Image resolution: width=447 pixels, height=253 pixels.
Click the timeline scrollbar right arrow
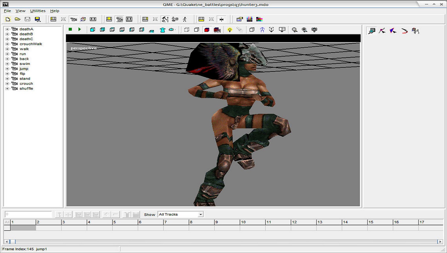point(440,242)
